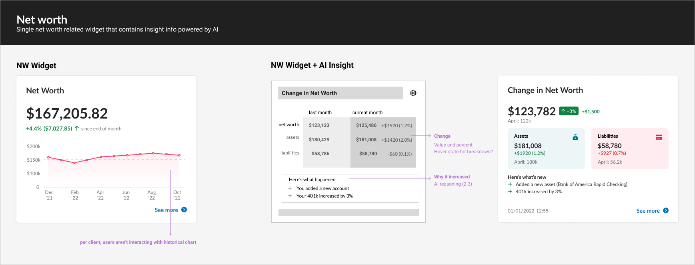Click 'April: 122k' text
The image size is (695, 265).
[x=519, y=121]
